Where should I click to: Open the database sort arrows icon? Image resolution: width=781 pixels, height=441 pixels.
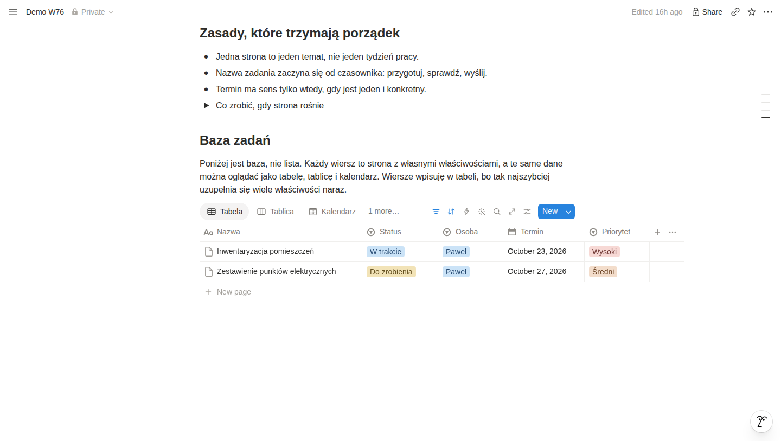[x=451, y=212]
